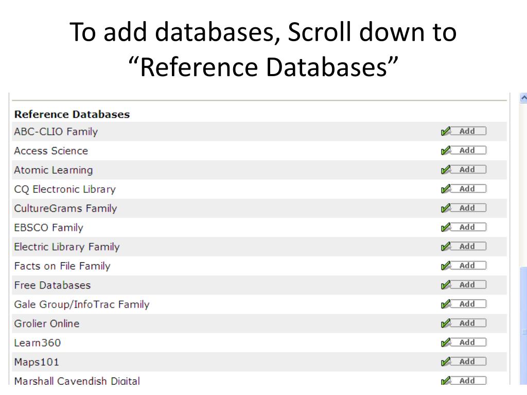Image resolution: width=527 pixels, height=395 pixels.
Task: Click the Add button for ABC-CLIO Family
Action: [464, 131]
